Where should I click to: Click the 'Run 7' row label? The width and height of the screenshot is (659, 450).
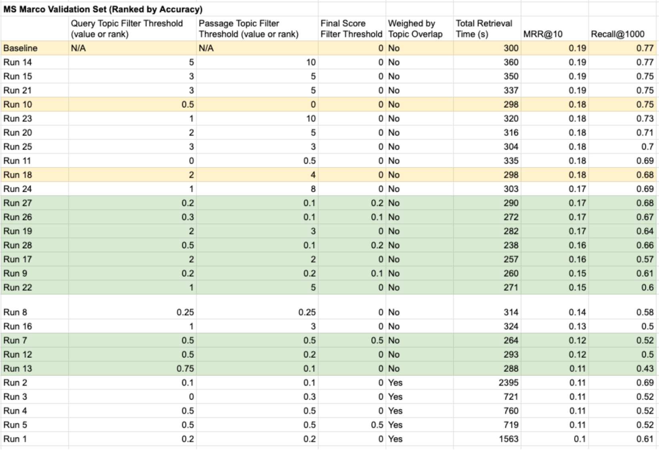(15, 340)
